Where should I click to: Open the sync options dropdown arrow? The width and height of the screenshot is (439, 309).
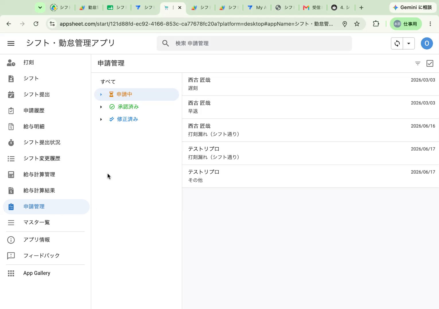click(409, 43)
